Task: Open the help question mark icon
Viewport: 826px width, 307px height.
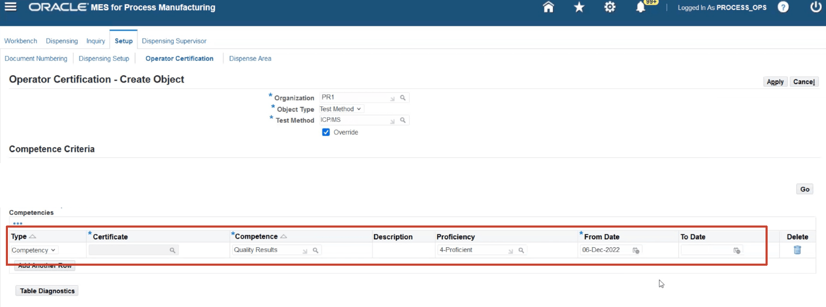Action: (783, 7)
